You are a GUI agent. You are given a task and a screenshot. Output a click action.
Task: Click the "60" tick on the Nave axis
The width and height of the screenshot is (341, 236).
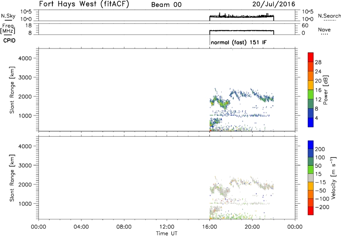(305, 26)
